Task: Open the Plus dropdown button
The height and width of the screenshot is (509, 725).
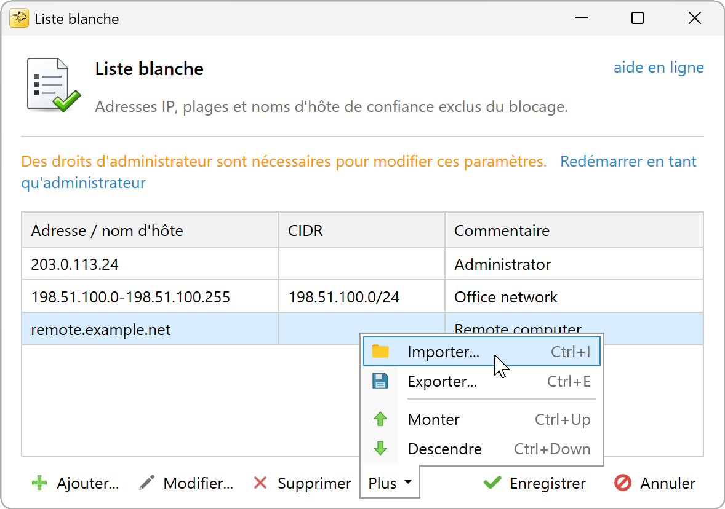Action: (x=390, y=483)
